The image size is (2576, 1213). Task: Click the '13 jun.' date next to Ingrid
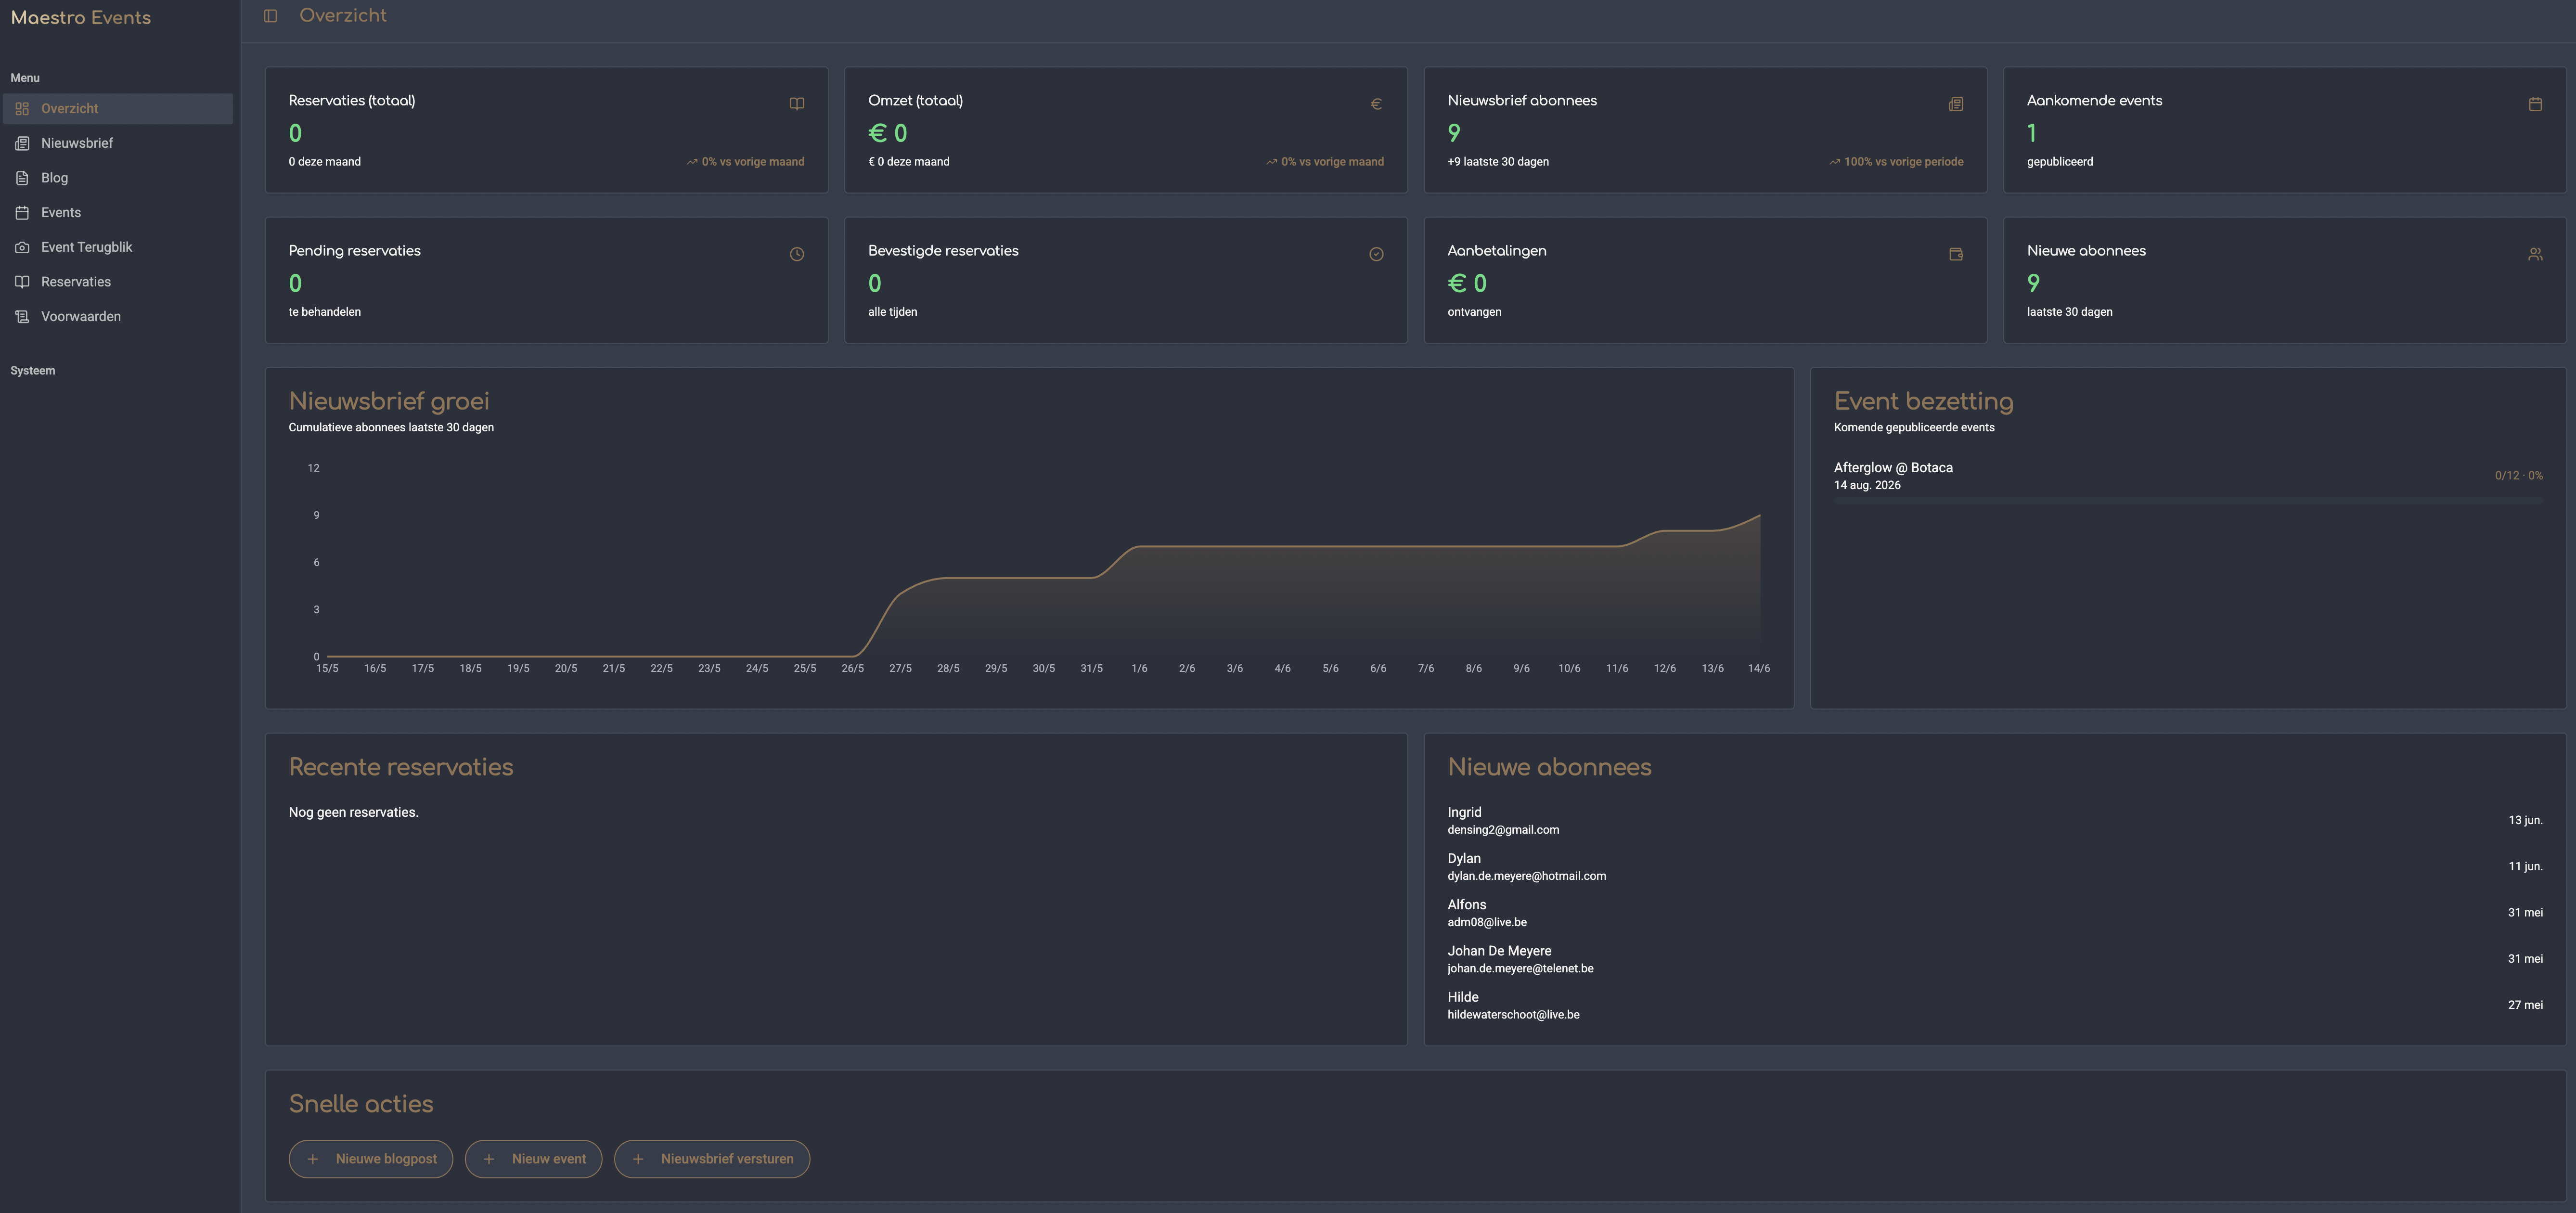coord(2525,821)
